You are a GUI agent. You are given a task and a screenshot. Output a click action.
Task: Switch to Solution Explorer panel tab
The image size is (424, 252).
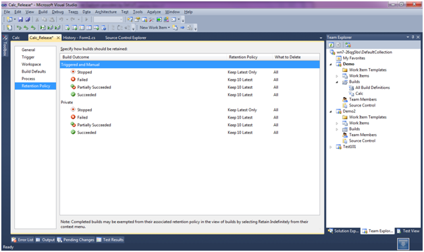pos(344,231)
